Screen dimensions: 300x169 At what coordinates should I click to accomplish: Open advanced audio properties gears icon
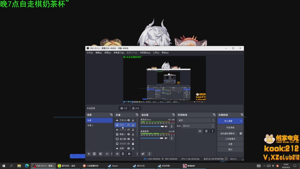click(143, 154)
